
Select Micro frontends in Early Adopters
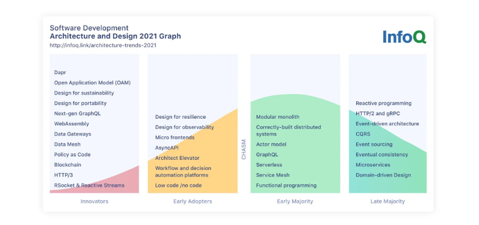175,137
